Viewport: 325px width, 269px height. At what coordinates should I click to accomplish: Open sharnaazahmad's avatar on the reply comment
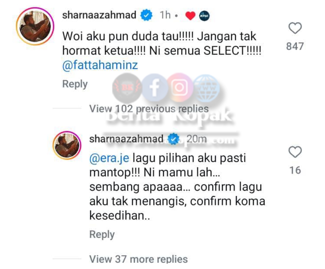(67, 145)
